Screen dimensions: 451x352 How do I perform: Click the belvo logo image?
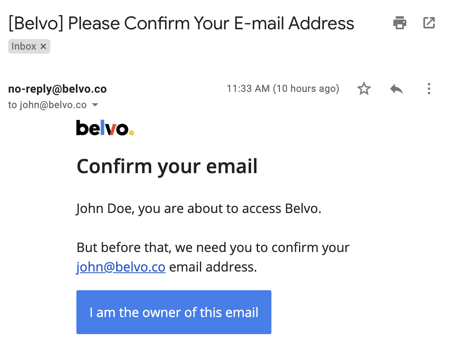[105, 128]
